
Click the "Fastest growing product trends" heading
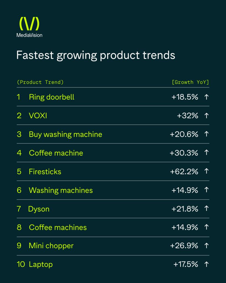[x=96, y=55]
